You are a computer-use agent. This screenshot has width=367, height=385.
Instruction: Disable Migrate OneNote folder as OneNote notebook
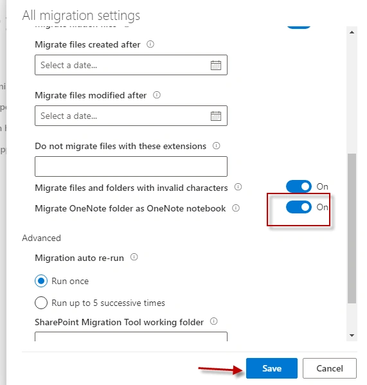pos(298,207)
